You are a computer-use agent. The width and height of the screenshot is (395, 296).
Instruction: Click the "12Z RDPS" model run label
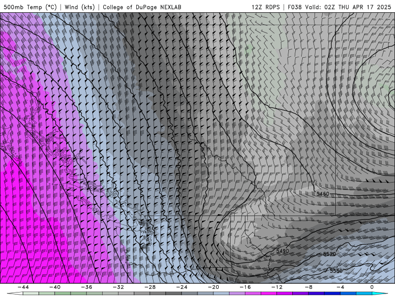click(266, 7)
